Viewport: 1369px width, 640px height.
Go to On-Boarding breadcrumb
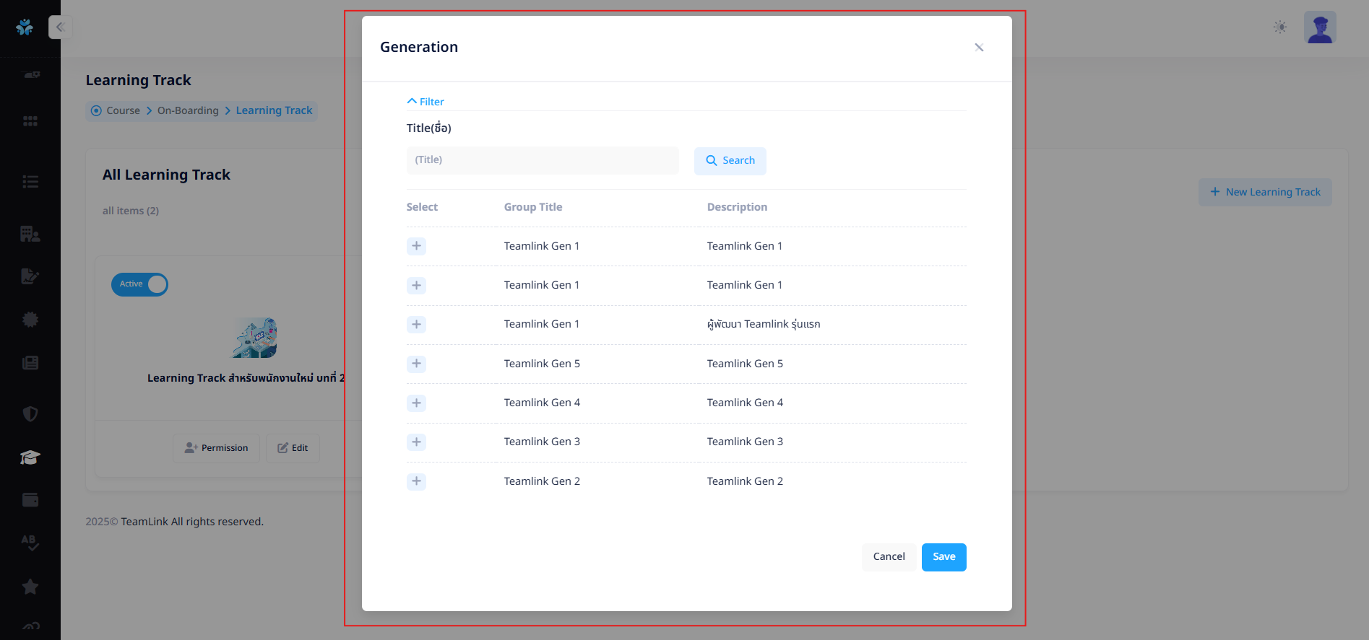click(x=188, y=110)
